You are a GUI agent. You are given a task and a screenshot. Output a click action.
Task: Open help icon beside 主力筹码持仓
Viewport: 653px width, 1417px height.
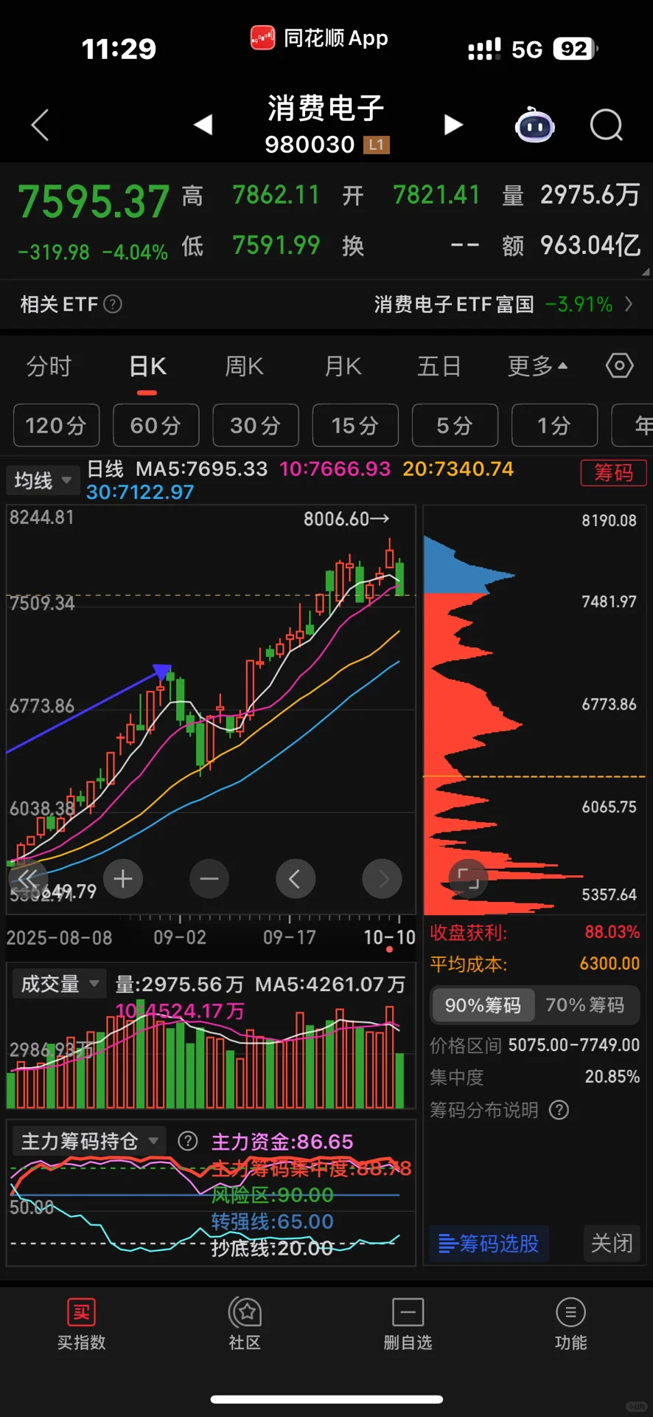click(188, 1142)
